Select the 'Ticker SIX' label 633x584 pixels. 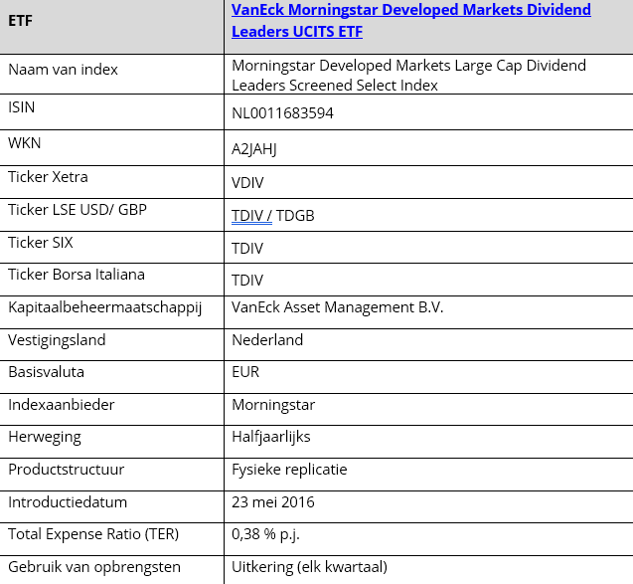point(41,243)
